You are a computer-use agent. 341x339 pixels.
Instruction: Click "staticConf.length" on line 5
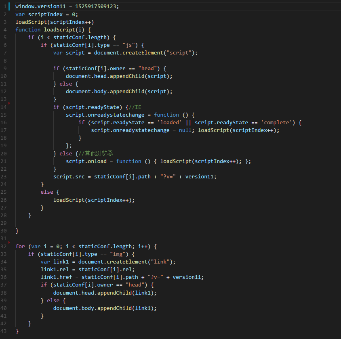(x=80, y=38)
